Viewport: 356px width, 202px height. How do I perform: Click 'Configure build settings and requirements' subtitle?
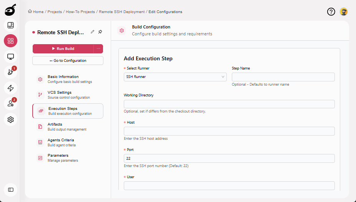(172, 34)
